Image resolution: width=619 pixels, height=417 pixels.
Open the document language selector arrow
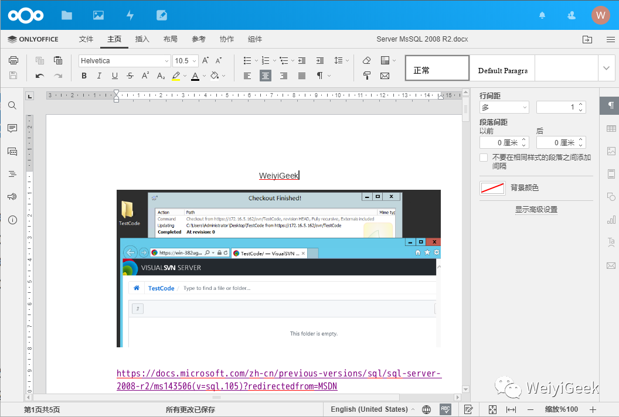coord(413,409)
